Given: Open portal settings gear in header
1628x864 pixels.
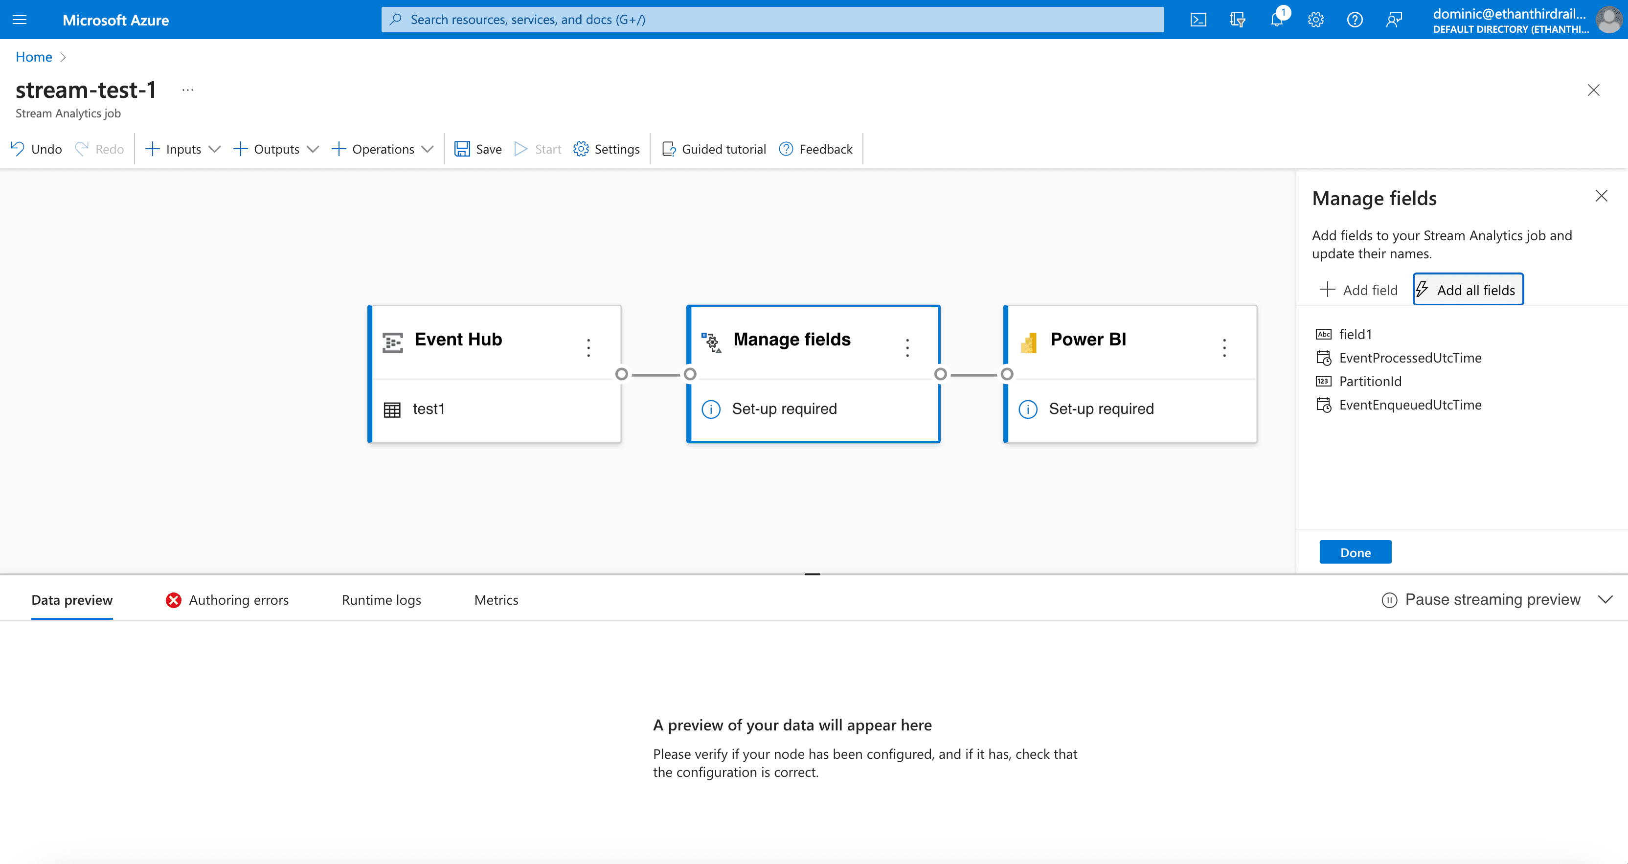Looking at the screenshot, I should click(1316, 20).
